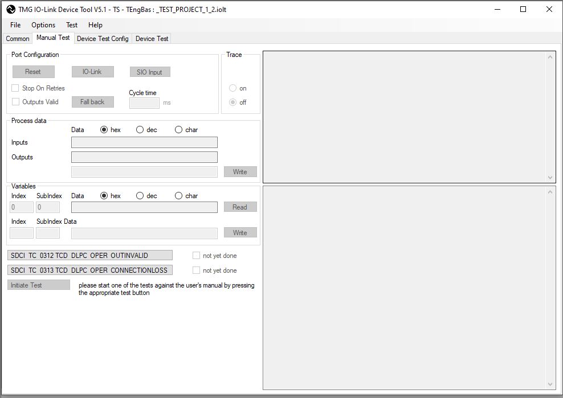Image resolution: width=563 pixels, height=398 pixels.
Task: Toggle the Outputs Valid checkbox
Action: point(15,102)
